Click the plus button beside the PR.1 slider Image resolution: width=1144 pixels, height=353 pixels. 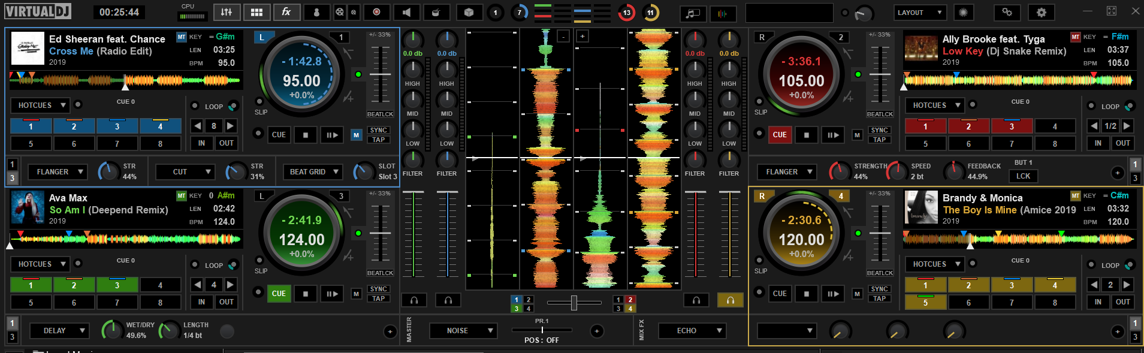597,331
